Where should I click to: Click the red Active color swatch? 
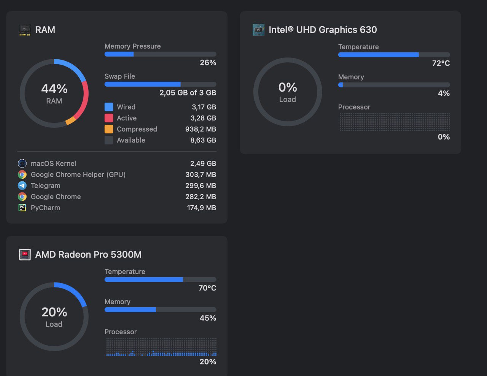tap(109, 118)
